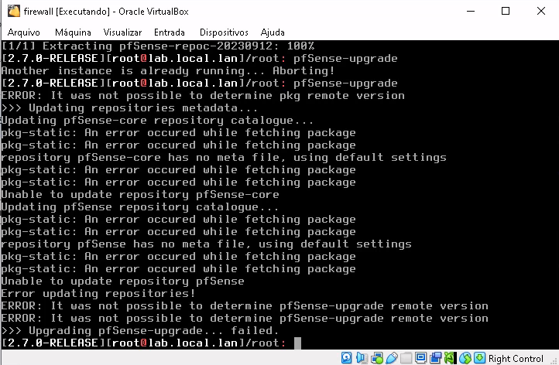Click the display settings status icon
Image resolution: width=559 pixels, height=365 pixels.
coord(420,358)
